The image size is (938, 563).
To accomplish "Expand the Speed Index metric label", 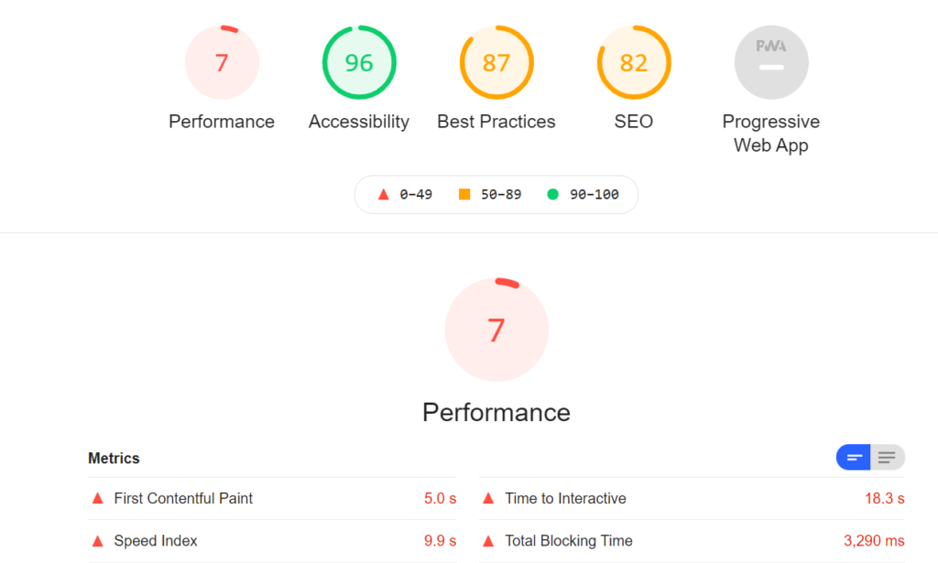I will coord(156,541).
